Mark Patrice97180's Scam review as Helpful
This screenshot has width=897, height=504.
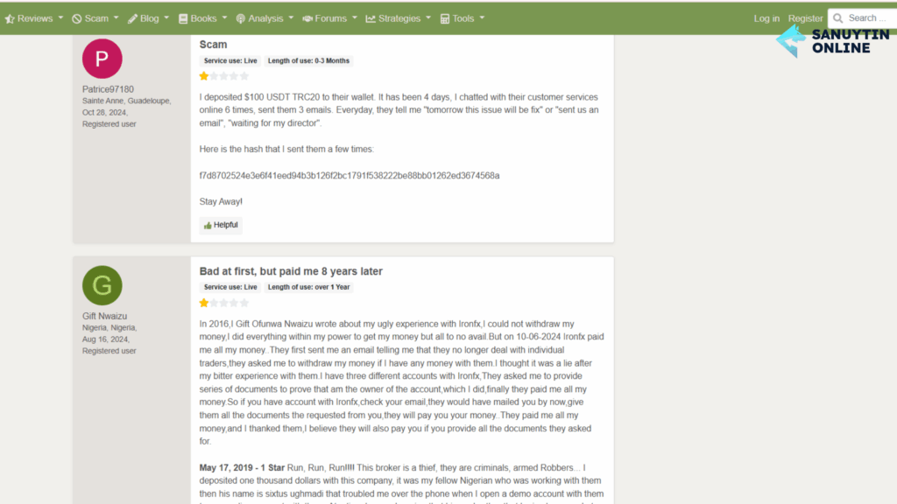pos(221,225)
